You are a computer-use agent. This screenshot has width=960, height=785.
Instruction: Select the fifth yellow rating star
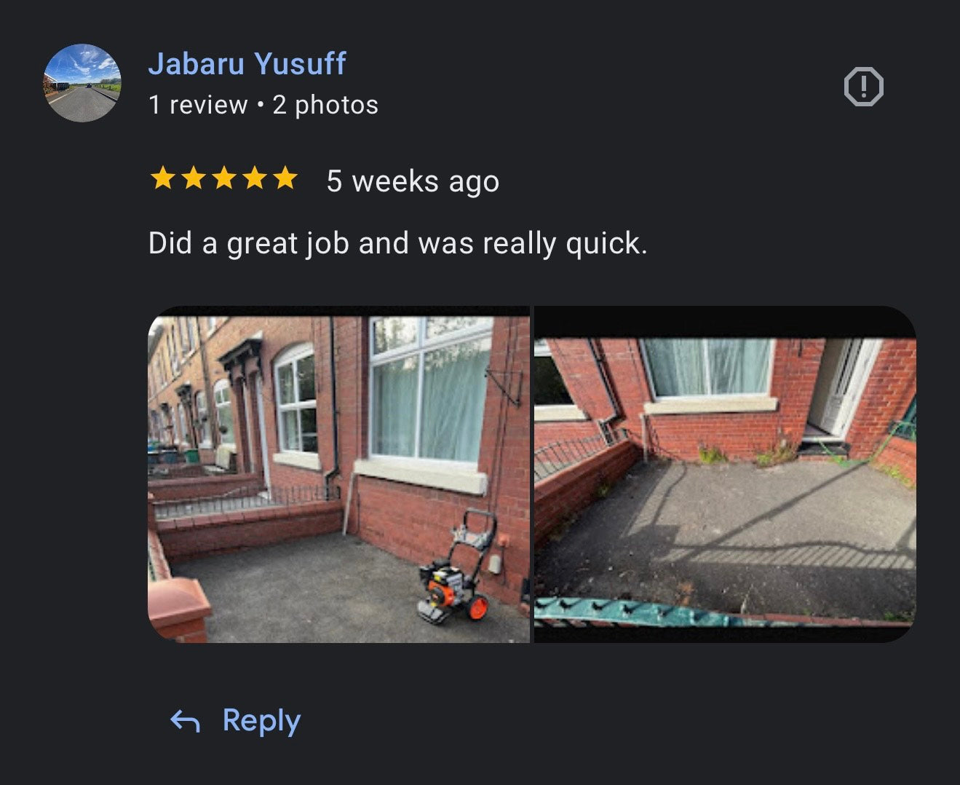tap(285, 178)
